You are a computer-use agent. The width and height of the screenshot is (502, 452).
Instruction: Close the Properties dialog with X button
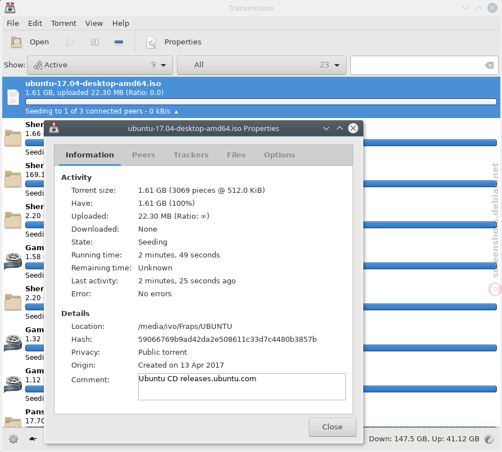pos(353,128)
